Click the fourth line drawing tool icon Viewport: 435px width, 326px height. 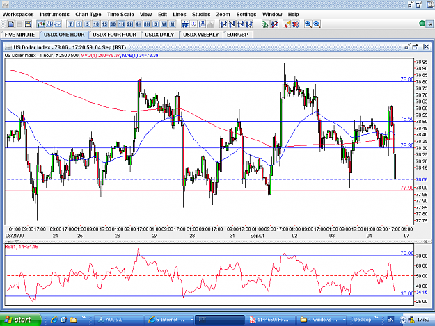[x=249, y=24]
